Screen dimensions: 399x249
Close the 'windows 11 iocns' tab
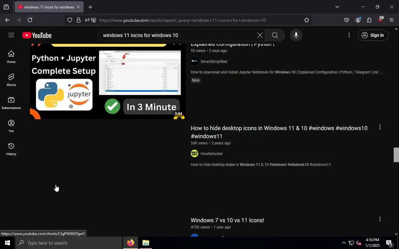pos(78,7)
